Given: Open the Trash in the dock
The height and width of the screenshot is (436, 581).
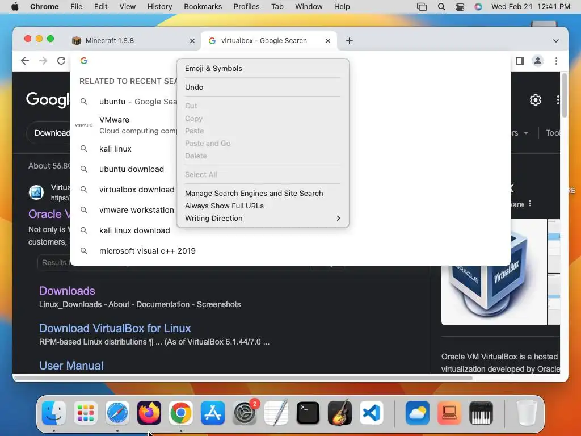Looking at the screenshot, I should pos(527,412).
